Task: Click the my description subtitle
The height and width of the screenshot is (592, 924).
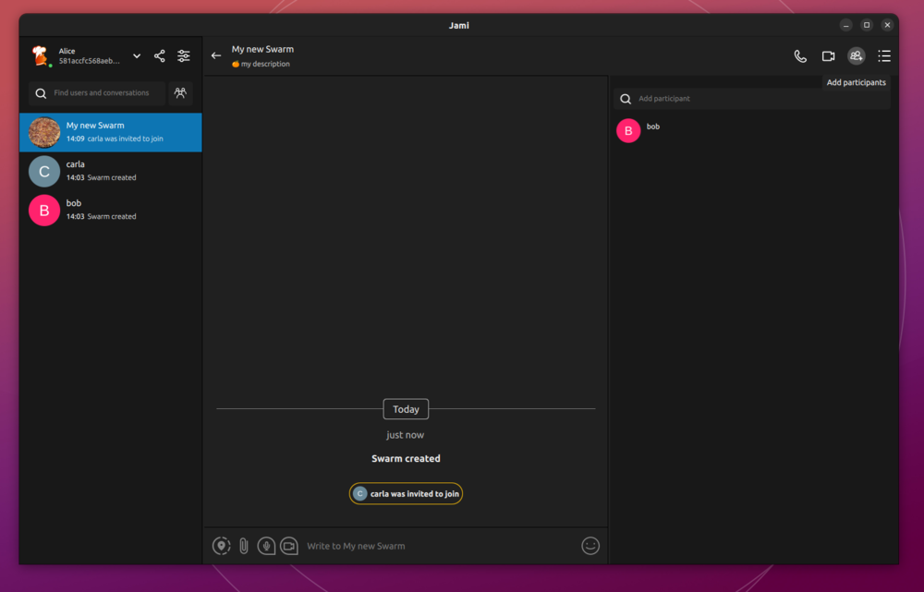Action: tap(261, 64)
